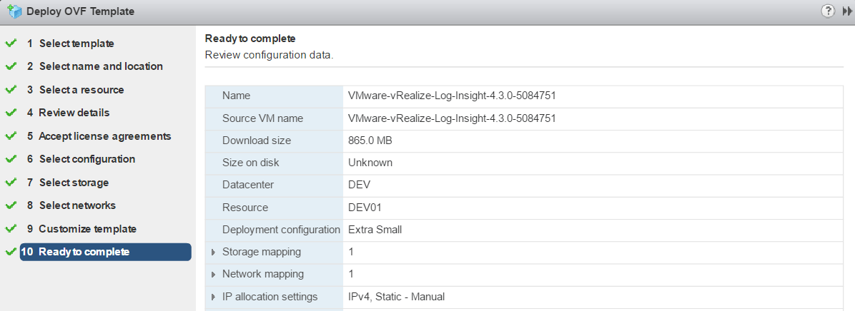This screenshot has height=311, width=855.
Task: Click the Datacenter label
Action: tap(248, 185)
